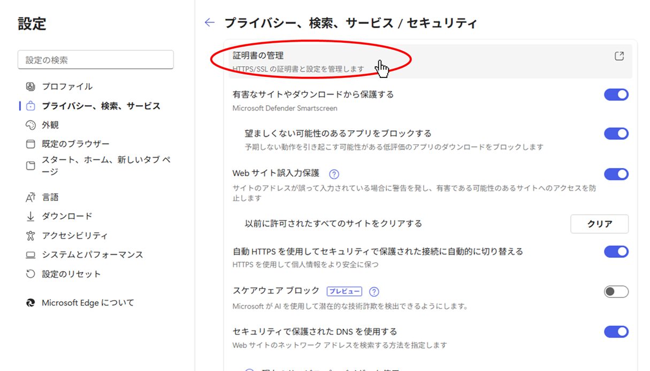This screenshot has width=650, height=371.
Task: Turn off セキュリティで保護された DNS を使用する
Action: coord(616,331)
